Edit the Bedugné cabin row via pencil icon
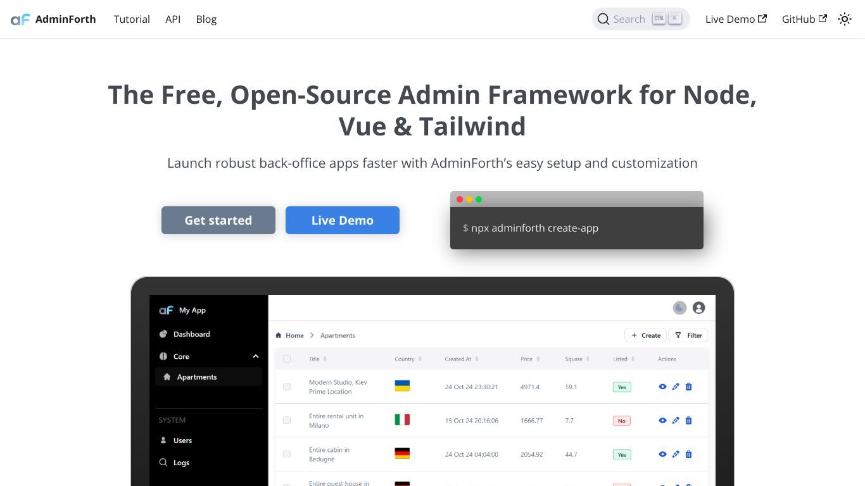The image size is (865, 486). (x=676, y=454)
